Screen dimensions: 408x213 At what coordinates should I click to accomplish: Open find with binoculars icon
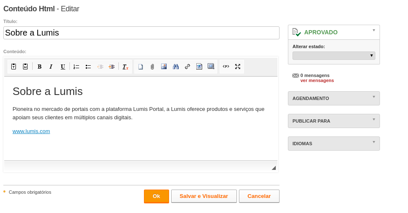pos(176,67)
